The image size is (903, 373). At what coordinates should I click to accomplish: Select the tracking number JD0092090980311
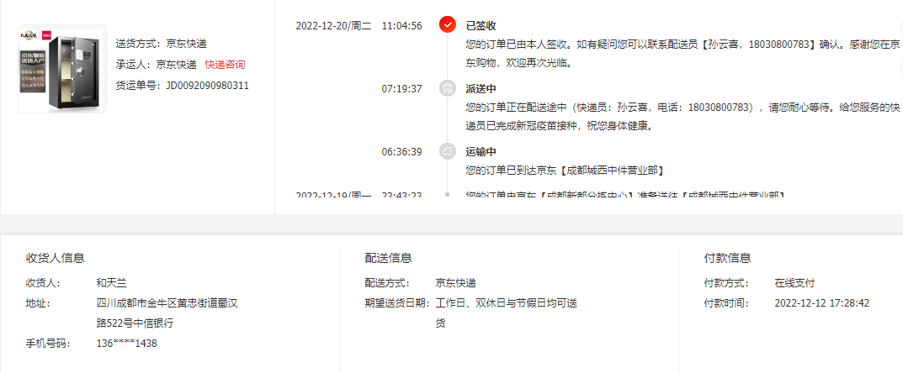[x=207, y=86]
